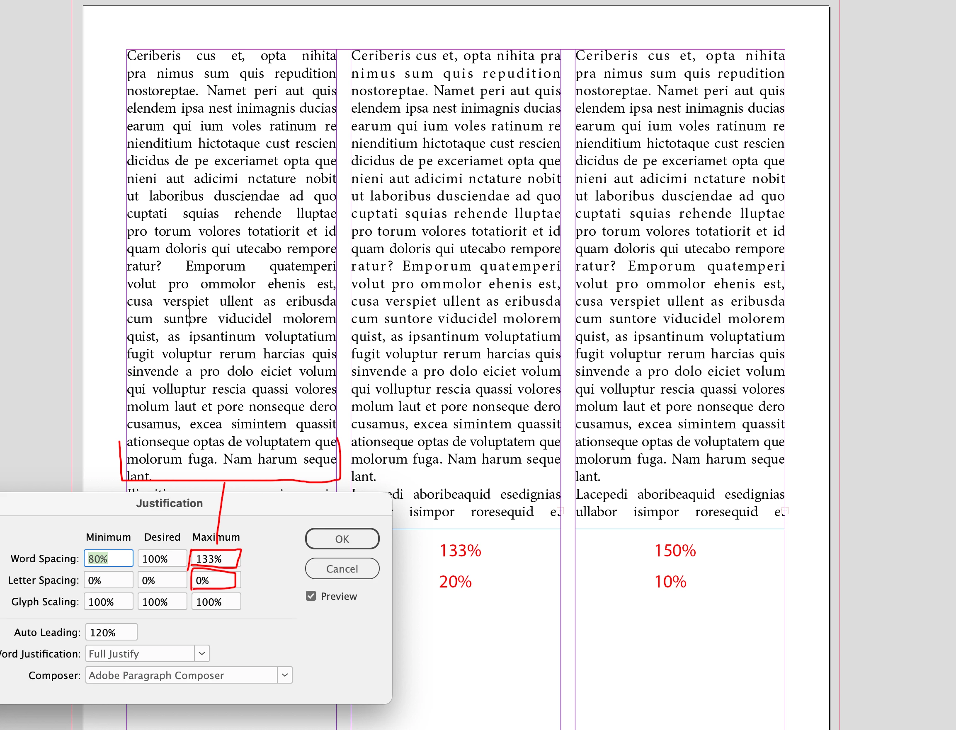Click the Justification dialog title bar
Viewport: 956px width, 730px height.
click(170, 503)
